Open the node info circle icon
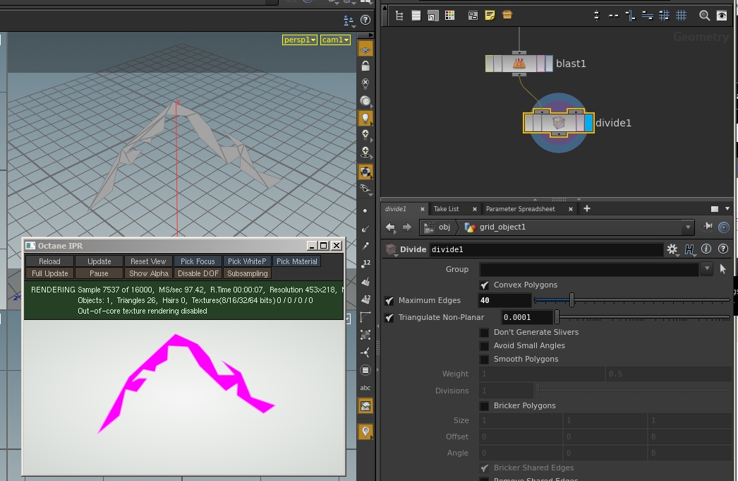 tap(706, 249)
